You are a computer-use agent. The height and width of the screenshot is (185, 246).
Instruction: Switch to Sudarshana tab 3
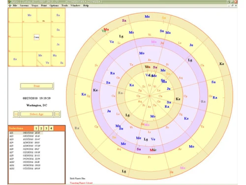pos(46,128)
